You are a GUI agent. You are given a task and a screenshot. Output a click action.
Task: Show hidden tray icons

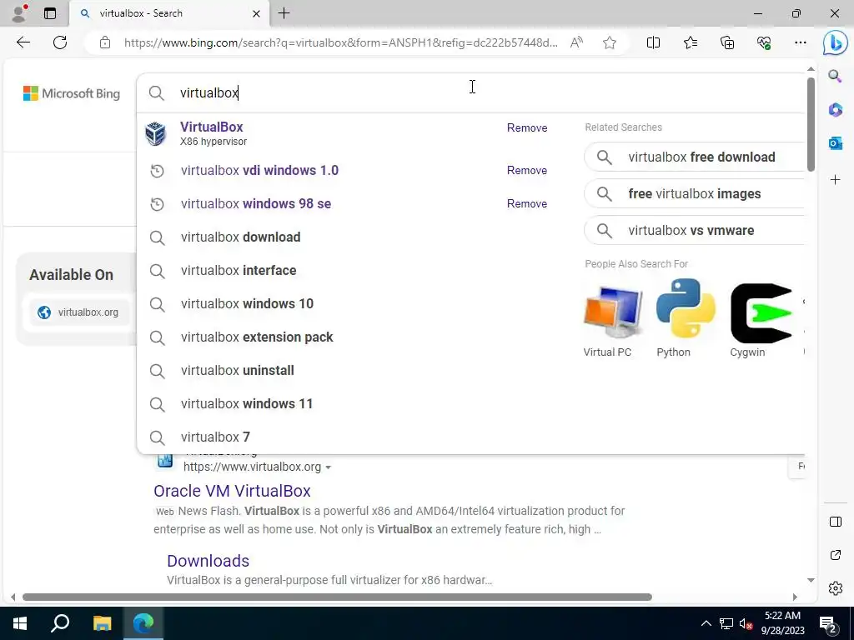coord(706,623)
